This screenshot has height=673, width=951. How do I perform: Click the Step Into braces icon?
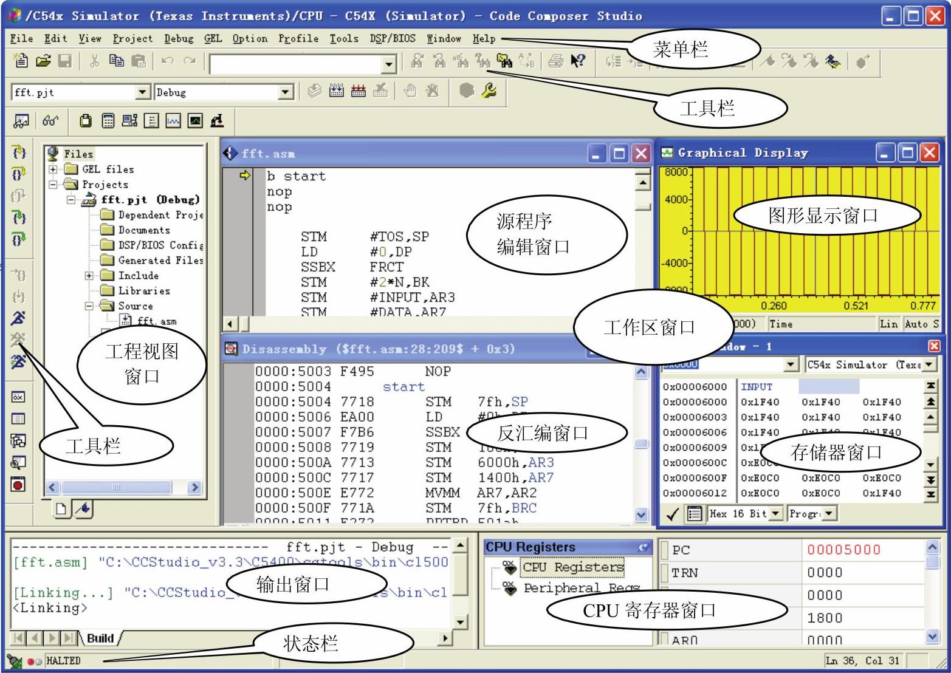click(x=19, y=152)
